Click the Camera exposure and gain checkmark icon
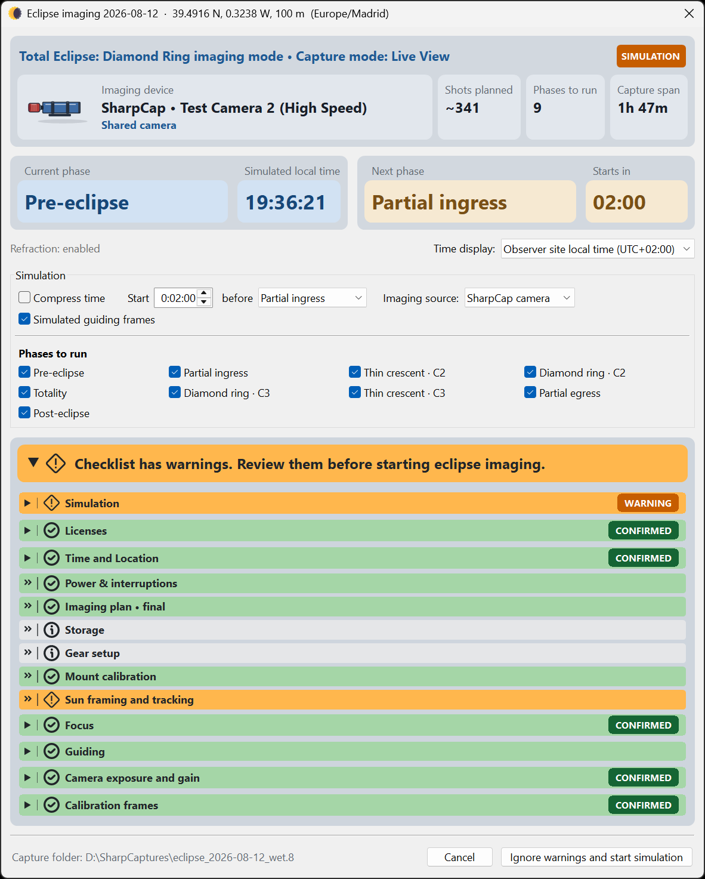The width and height of the screenshot is (705, 879). coord(52,778)
